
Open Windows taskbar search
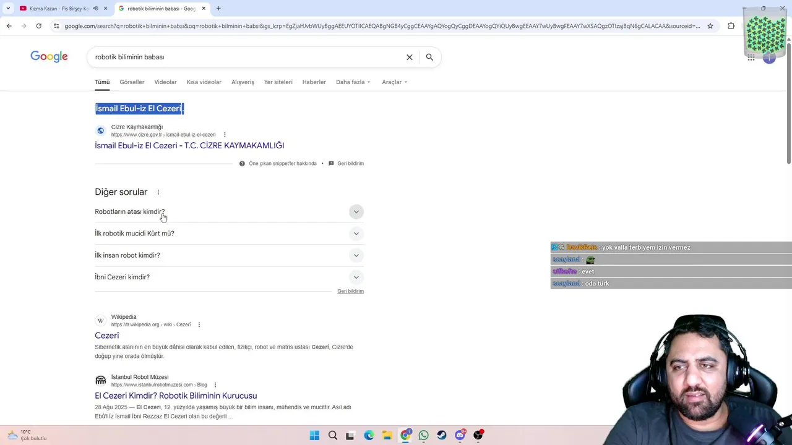333,435
